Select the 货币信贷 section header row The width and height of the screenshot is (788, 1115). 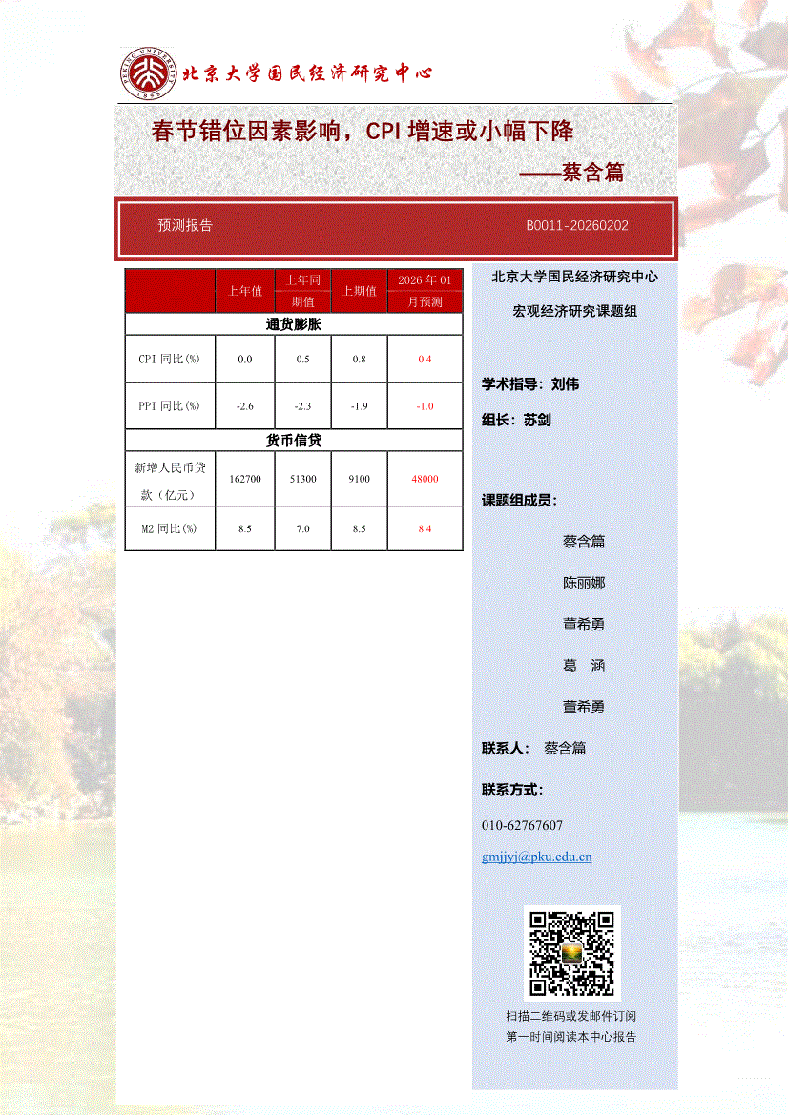point(294,441)
